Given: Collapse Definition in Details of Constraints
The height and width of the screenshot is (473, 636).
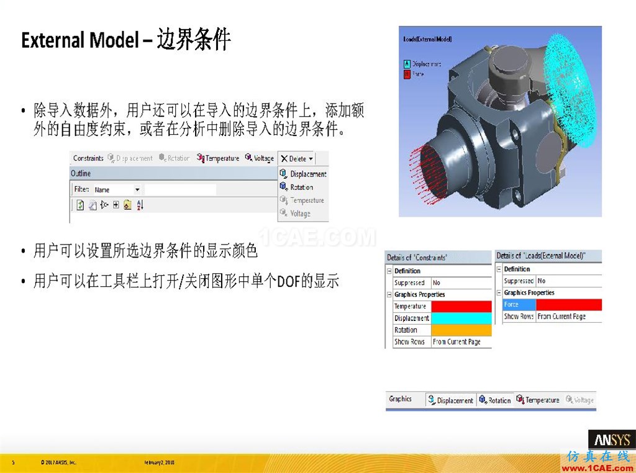Looking at the screenshot, I should pos(389,271).
